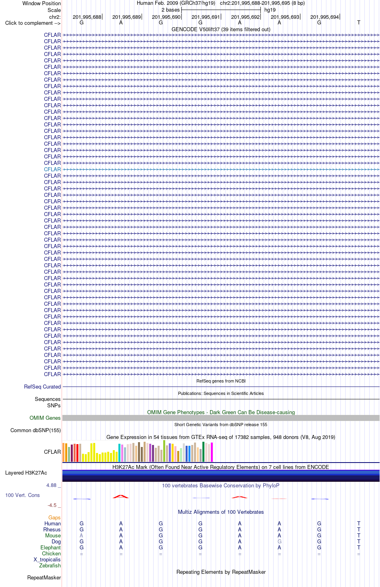The width and height of the screenshot is (380, 587).
Task: Click the Common dbSNP(155) track label
Action: click(x=36, y=430)
